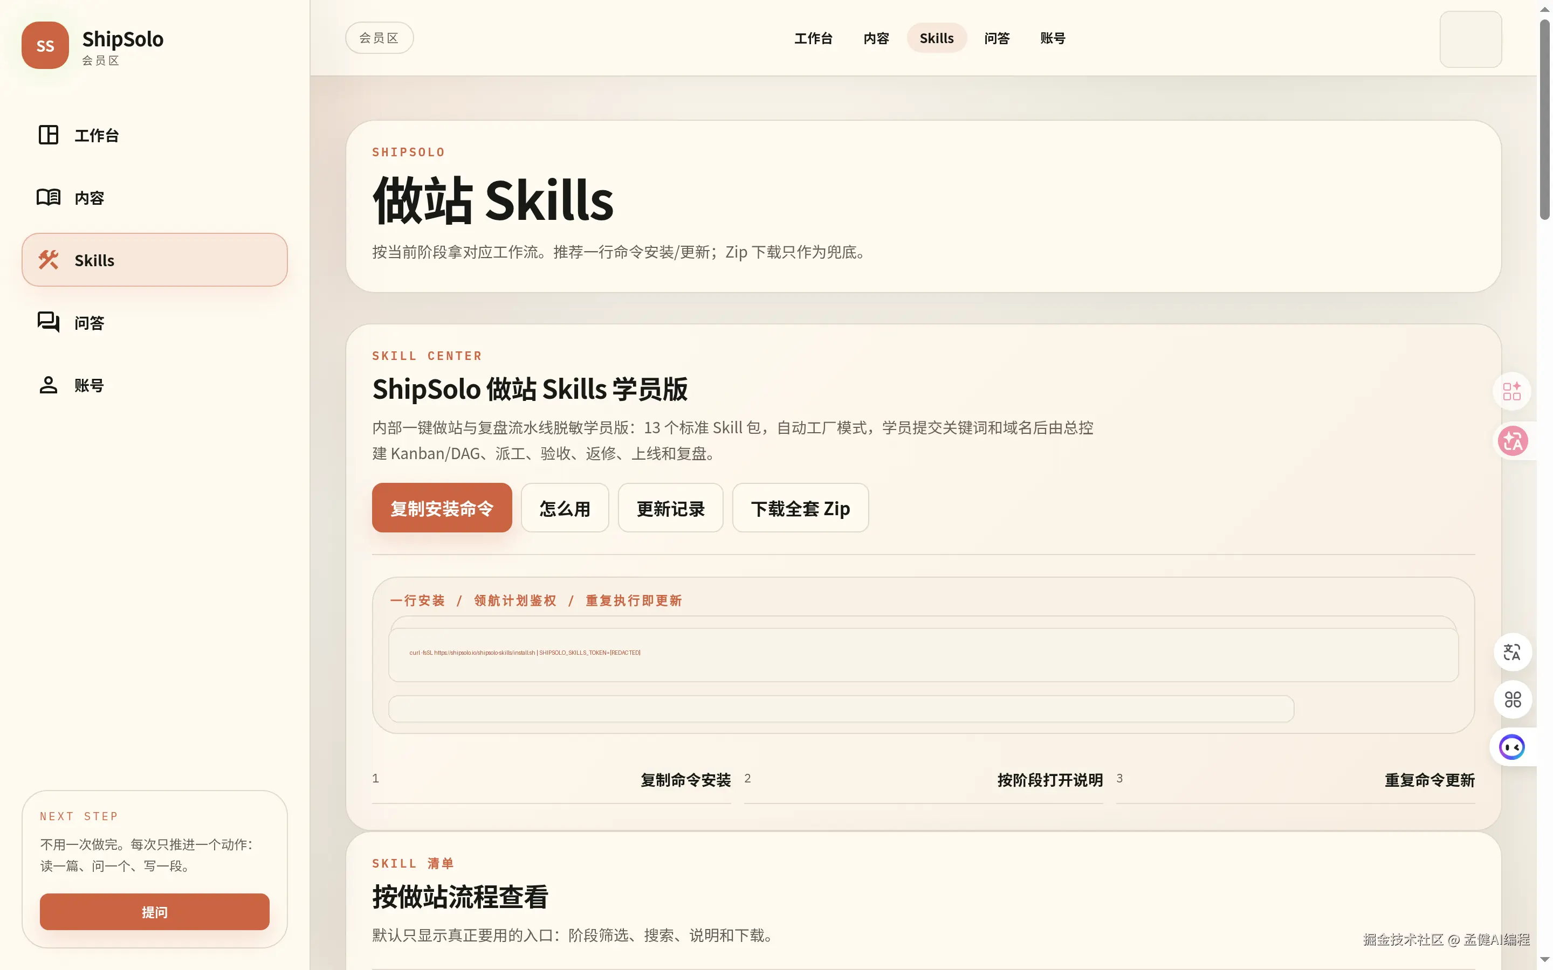The height and width of the screenshot is (970, 1553).
Task: Click the page vertical scrollbar thumb
Action: coord(1545,120)
